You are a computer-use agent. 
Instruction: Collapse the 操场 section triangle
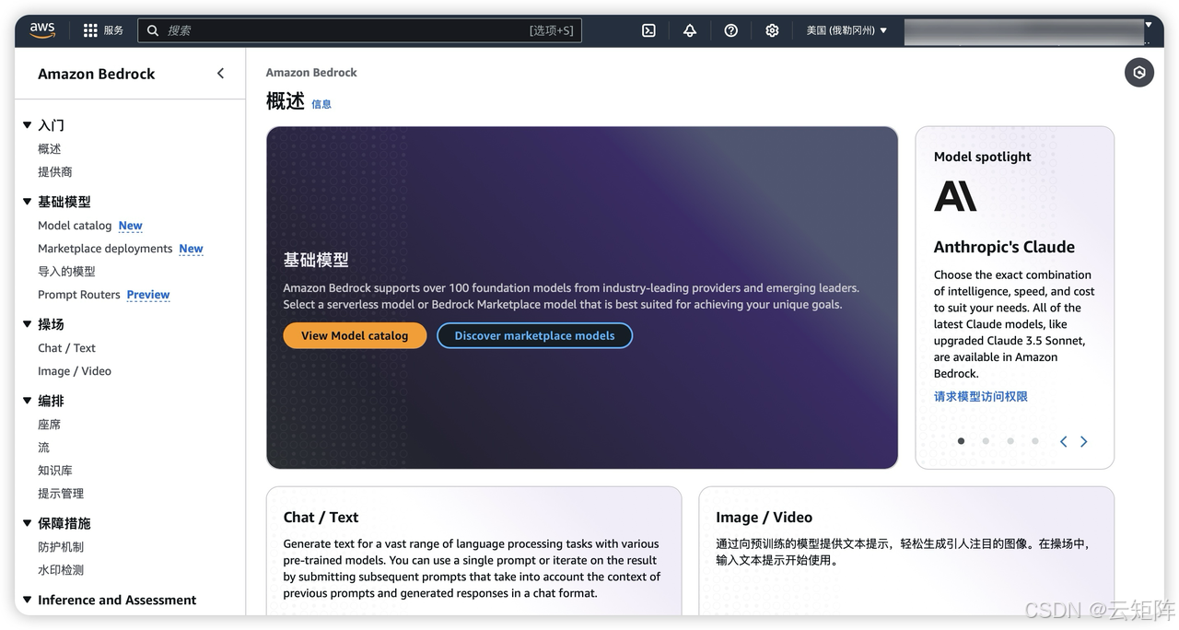pyautogui.click(x=28, y=323)
